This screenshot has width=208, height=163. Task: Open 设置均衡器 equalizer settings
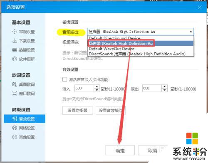coord(77,111)
